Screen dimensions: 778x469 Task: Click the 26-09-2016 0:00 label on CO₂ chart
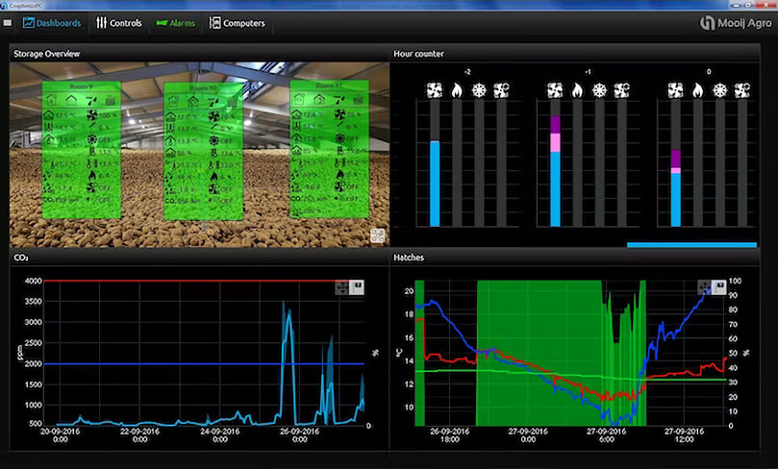click(x=299, y=435)
